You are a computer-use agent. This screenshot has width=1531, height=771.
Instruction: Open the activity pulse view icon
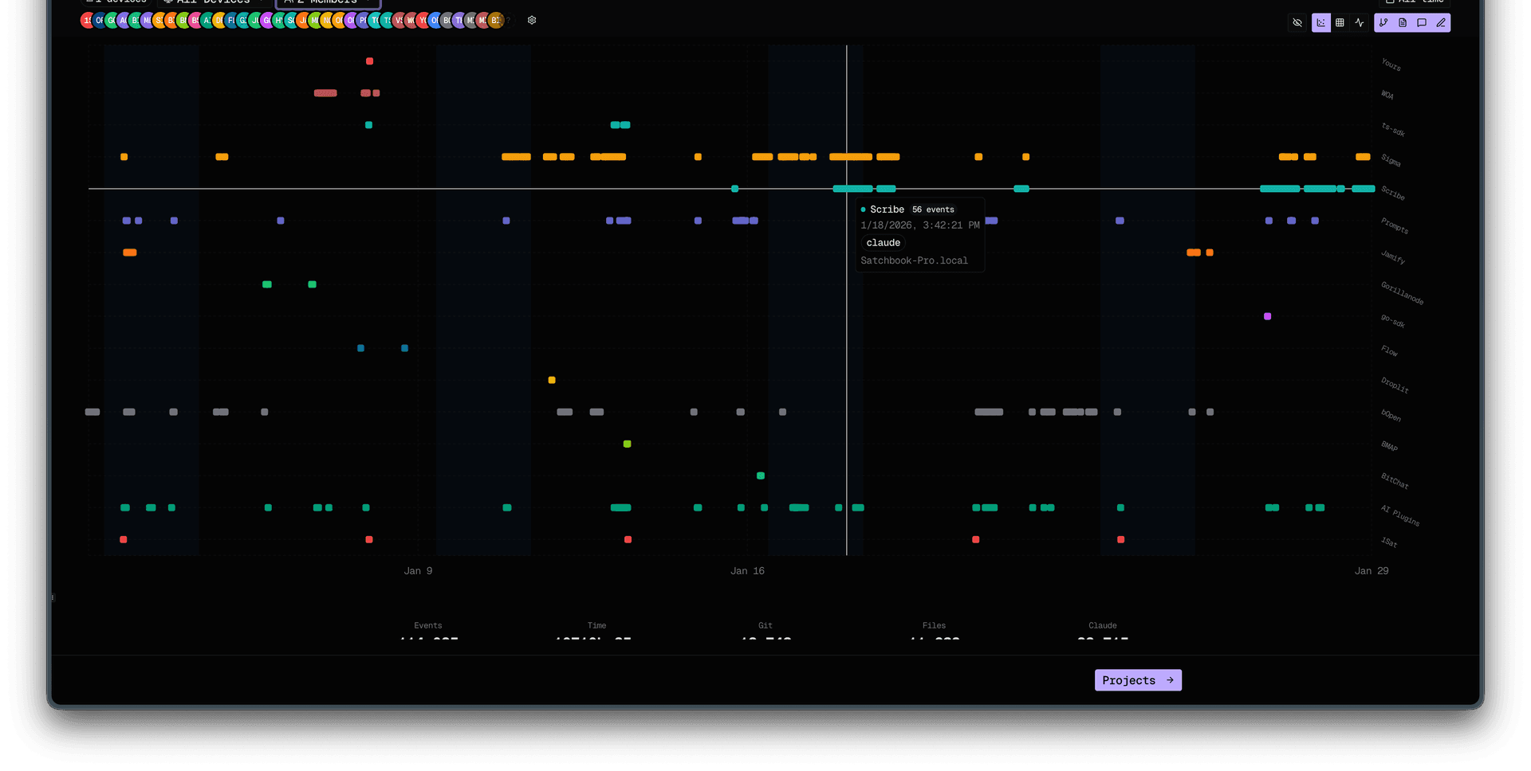[x=1360, y=22]
